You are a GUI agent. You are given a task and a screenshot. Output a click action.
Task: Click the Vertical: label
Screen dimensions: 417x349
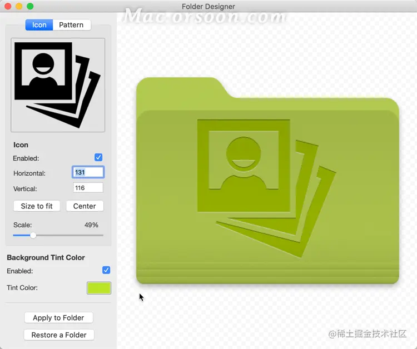pyautogui.click(x=25, y=189)
